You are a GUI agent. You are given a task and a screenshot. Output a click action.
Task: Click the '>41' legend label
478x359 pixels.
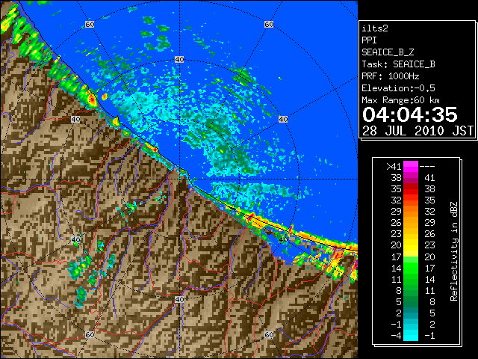click(x=394, y=166)
